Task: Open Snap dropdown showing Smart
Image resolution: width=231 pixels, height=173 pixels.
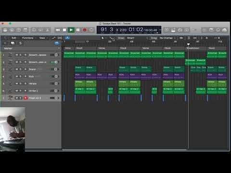Action: coord(130,38)
